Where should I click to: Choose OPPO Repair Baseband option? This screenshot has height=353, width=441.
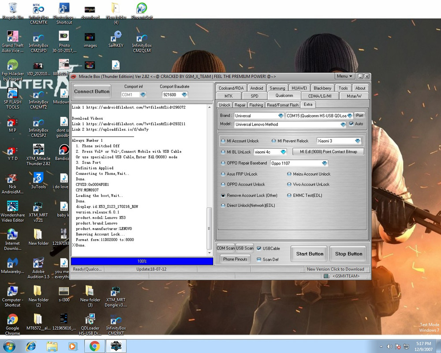coord(223,163)
